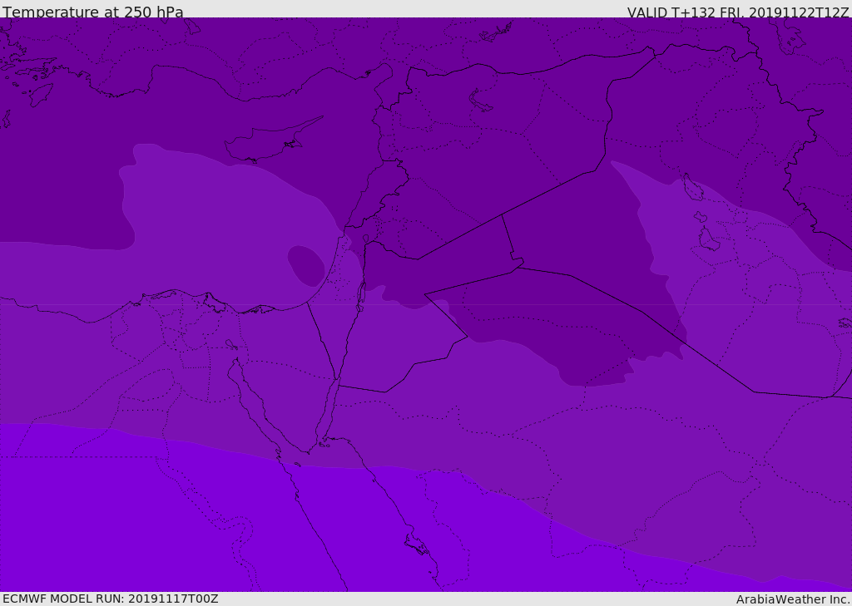Click the small island in the southern Red Sea
Viewport: 852px width, 606px height.
click(x=416, y=544)
